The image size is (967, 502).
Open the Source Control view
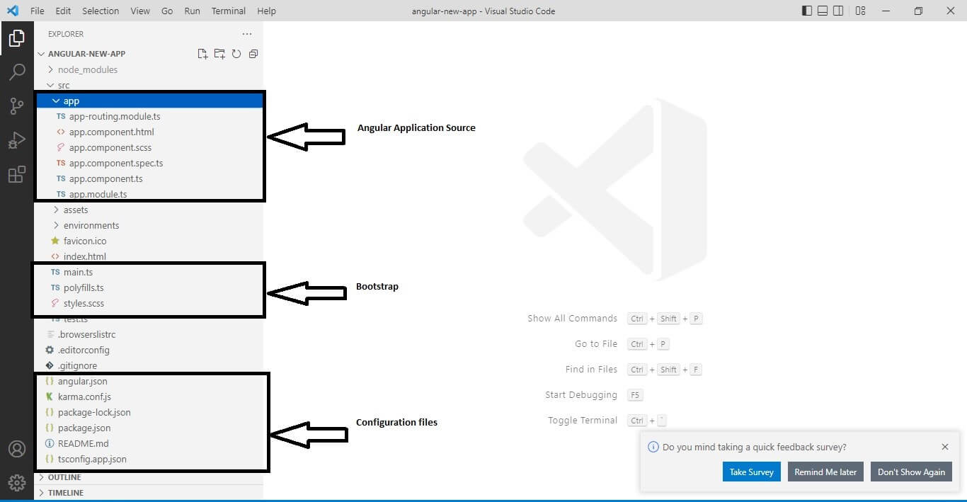[17, 106]
